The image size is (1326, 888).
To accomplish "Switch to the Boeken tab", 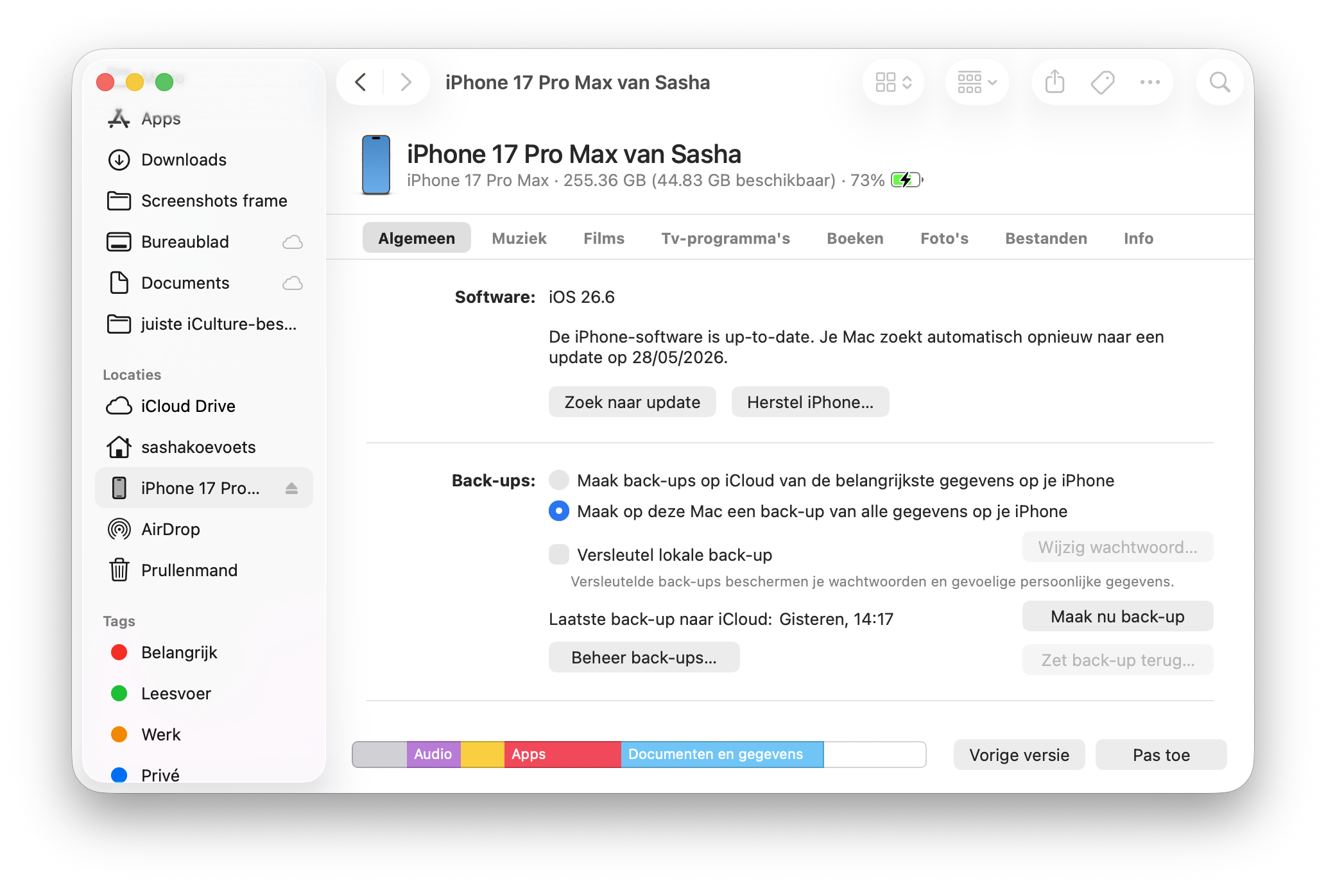I will coord(855,238).
